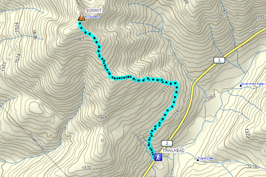This screenshot has width=266, height=177.
Task: Open the Government Reserve place label
Action: pyautogui.click(x=253, y=84)
